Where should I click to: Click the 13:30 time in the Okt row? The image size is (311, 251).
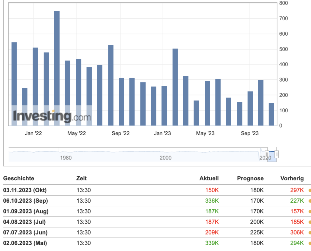coord(84,190)
